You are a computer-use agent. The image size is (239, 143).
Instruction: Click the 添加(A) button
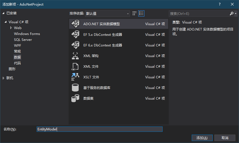(x=202, y=138)
